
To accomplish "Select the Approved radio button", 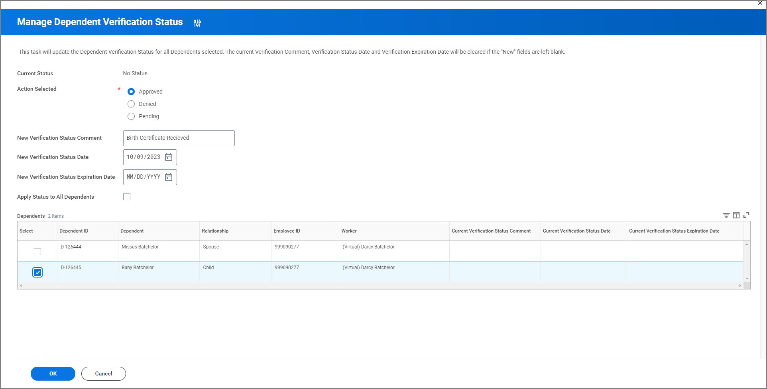I will click(x=131, y=92).
